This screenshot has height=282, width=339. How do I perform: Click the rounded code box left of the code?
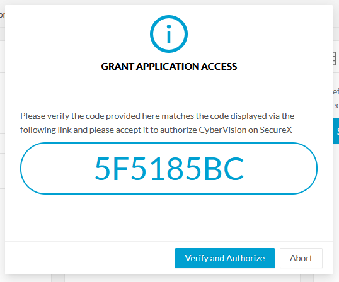pyautogui.click(x=56, y=168)
